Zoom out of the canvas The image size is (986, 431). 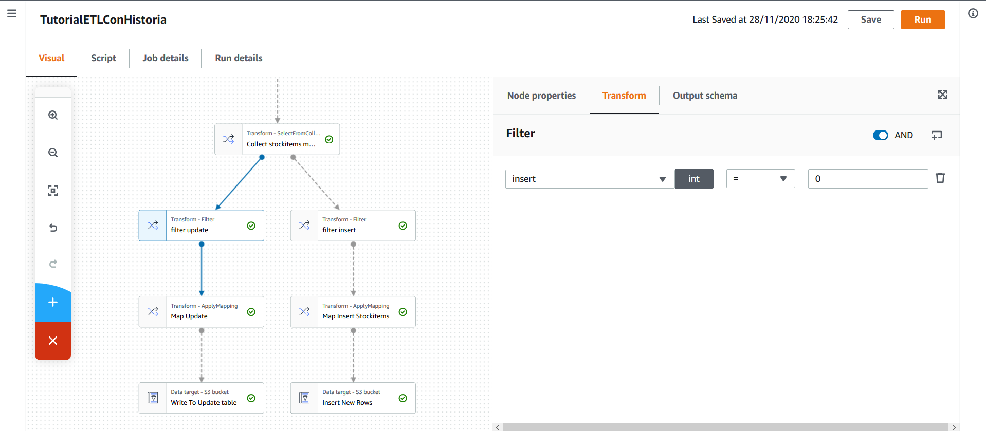tap(53, 153)
